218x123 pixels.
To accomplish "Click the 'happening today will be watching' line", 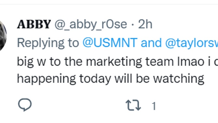I will pyautogui.click(x=111, y=79).
